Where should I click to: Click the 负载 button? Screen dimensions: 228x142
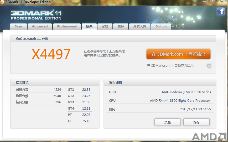(168, 122)
